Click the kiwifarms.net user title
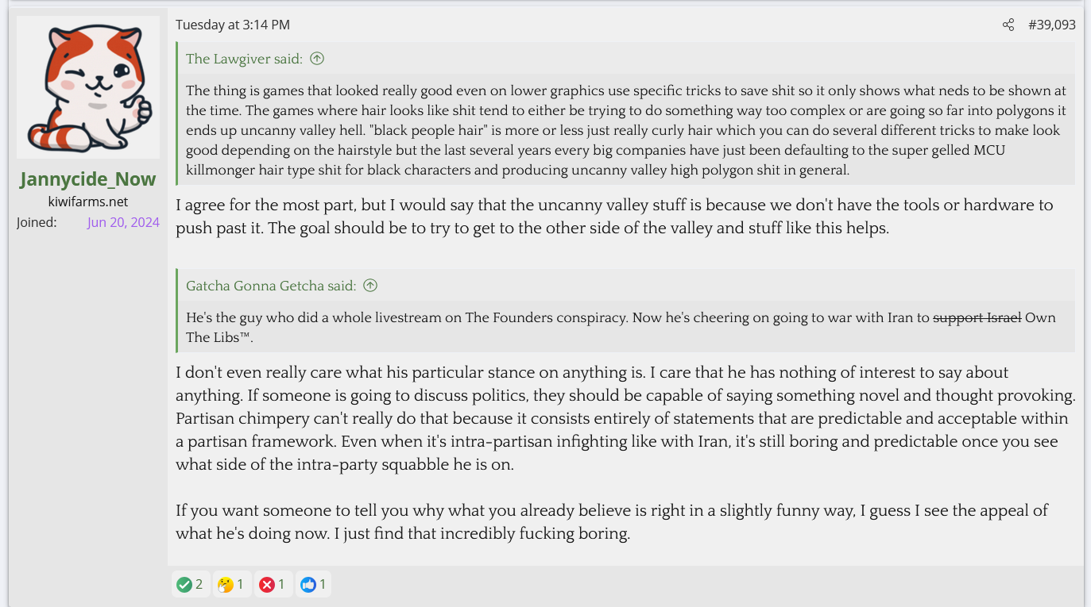Screen dimensions: 1091x607 pyautogui.click(x=88, y=202)
